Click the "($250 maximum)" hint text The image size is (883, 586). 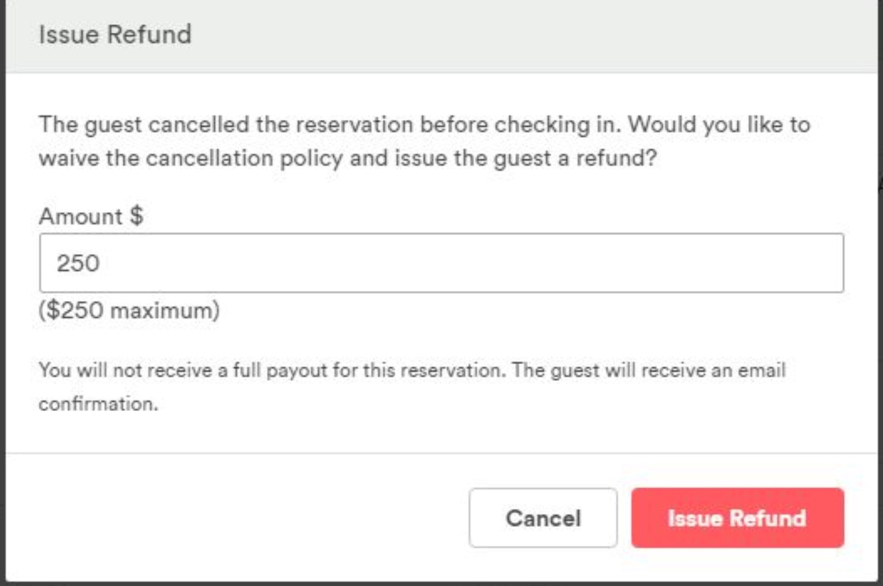[129, 311]
